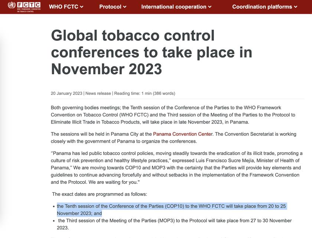Viewport: 312px width, 238px height.
Task: Click the 'exact dates are programmed' line
Action: [100, 194]
